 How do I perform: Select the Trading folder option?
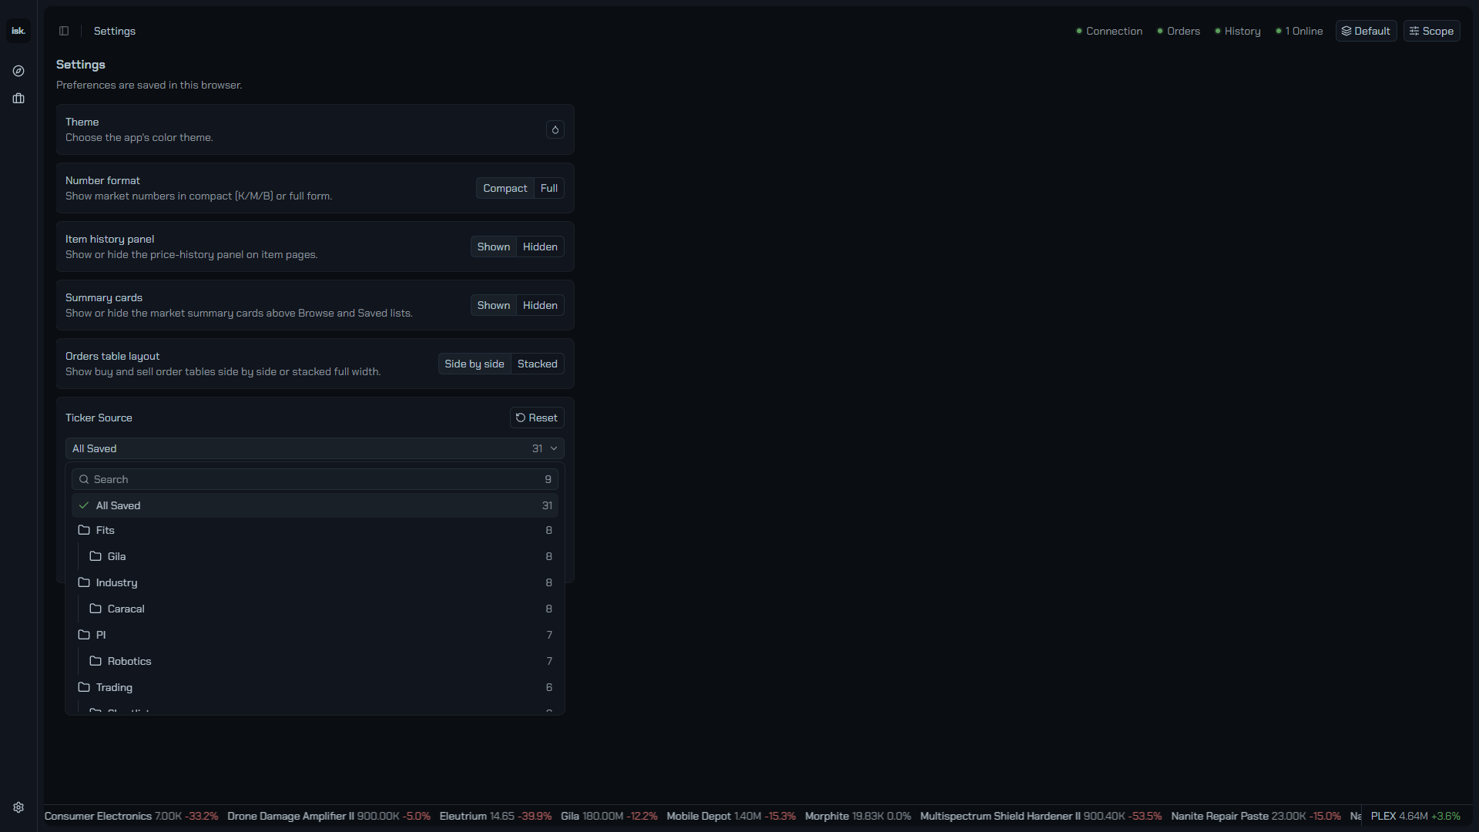315,687
